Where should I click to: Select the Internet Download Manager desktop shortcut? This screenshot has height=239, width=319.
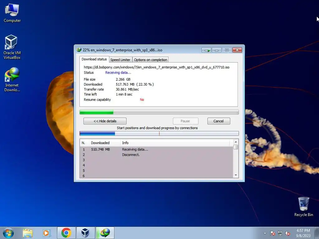point(12,80)
